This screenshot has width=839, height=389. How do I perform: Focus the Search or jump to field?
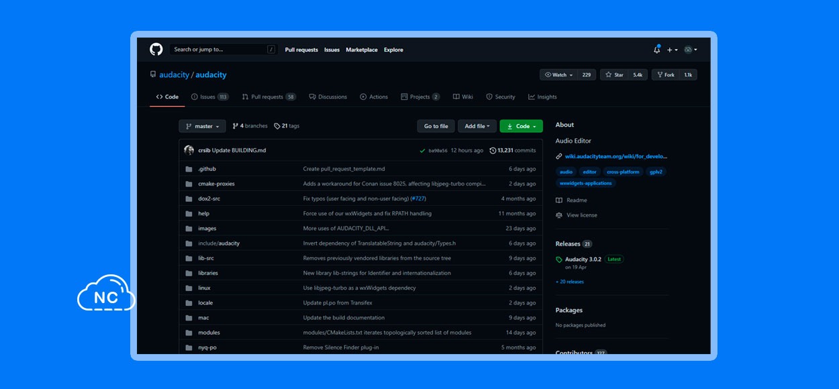click(224, 50)
